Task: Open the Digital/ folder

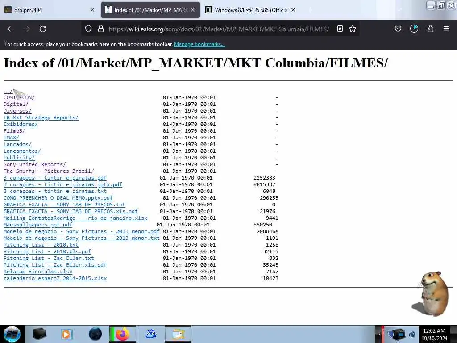Action: 16,104
